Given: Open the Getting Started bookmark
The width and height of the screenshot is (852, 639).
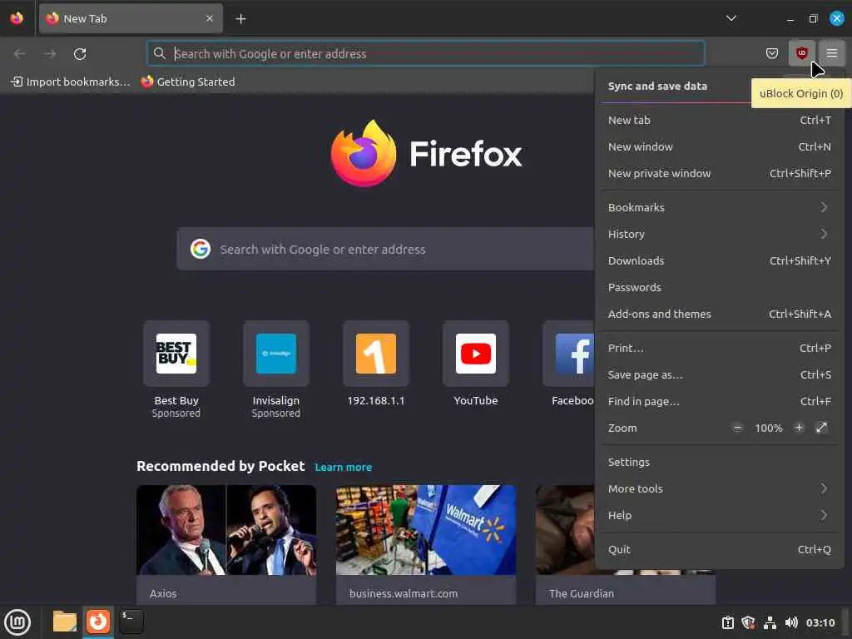Looking at the screenshot, I should tap(188, 82).
